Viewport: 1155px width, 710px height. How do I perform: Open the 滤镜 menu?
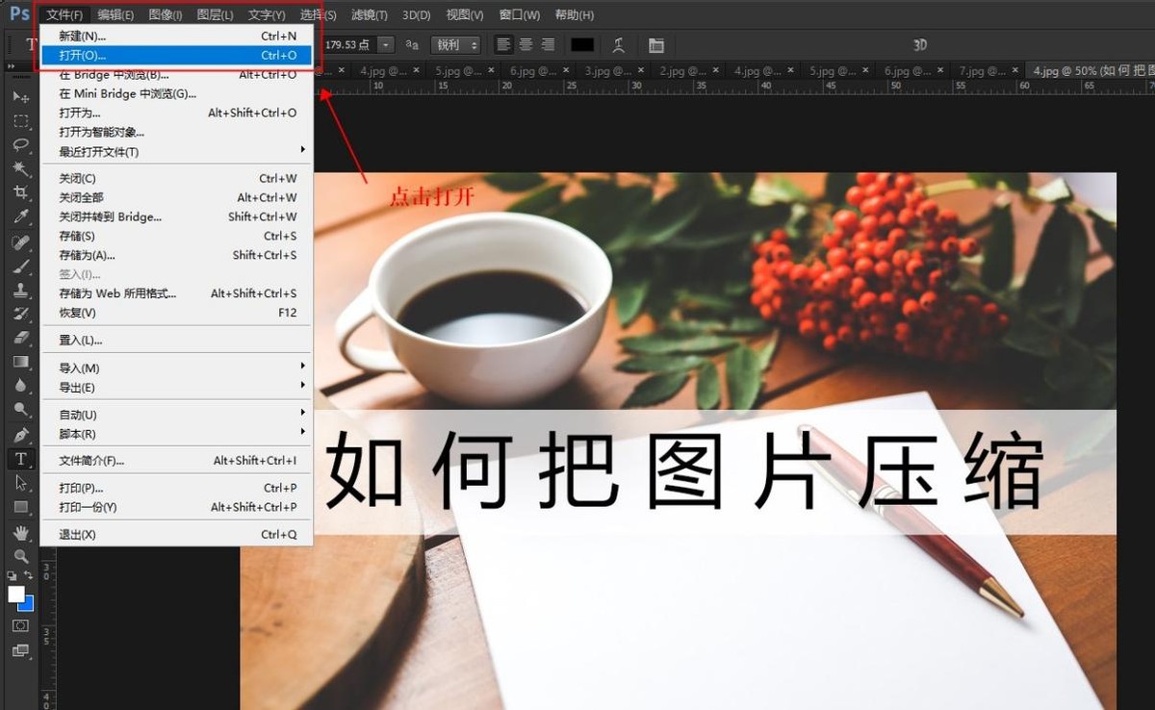point(371,14)
